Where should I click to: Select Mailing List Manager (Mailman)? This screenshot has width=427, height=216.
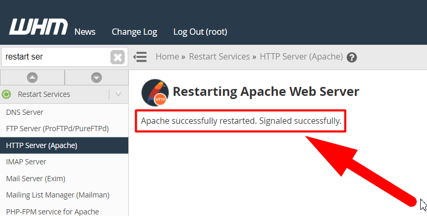pyautogui.click(x=64, y=195)
